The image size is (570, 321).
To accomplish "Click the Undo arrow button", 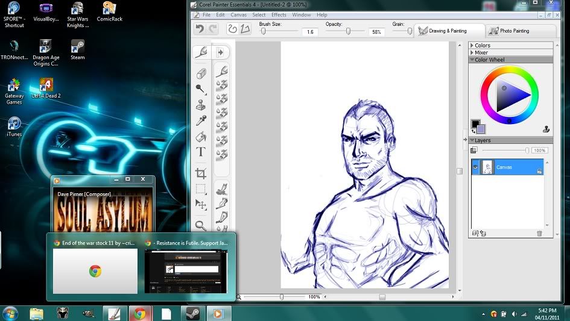I will click(200, 28).
